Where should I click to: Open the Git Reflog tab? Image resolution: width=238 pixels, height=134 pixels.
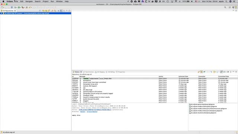click(x=110, y=72)
